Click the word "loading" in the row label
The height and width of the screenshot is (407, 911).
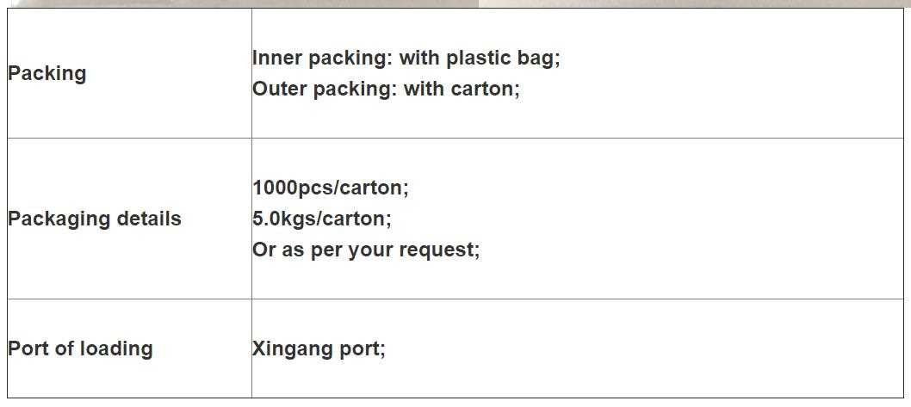click(x=116, y=348)
